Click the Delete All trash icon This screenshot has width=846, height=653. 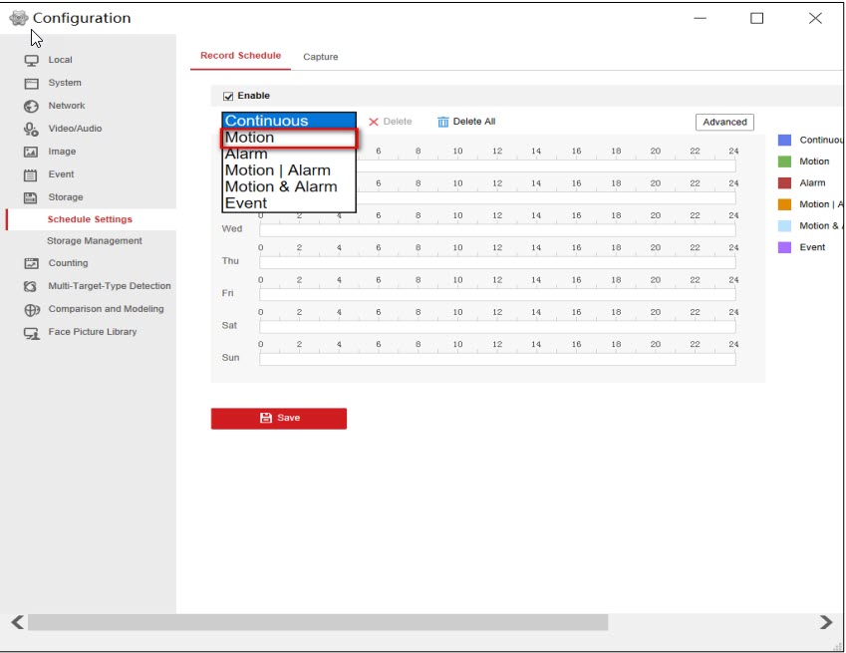point(443,122)
